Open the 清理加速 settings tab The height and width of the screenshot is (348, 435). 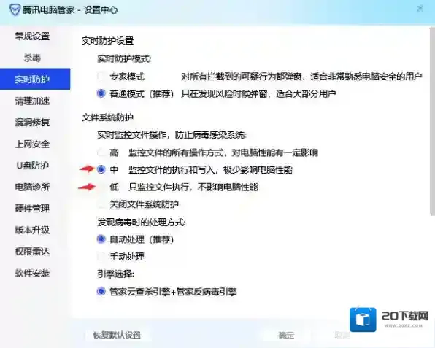32,101
